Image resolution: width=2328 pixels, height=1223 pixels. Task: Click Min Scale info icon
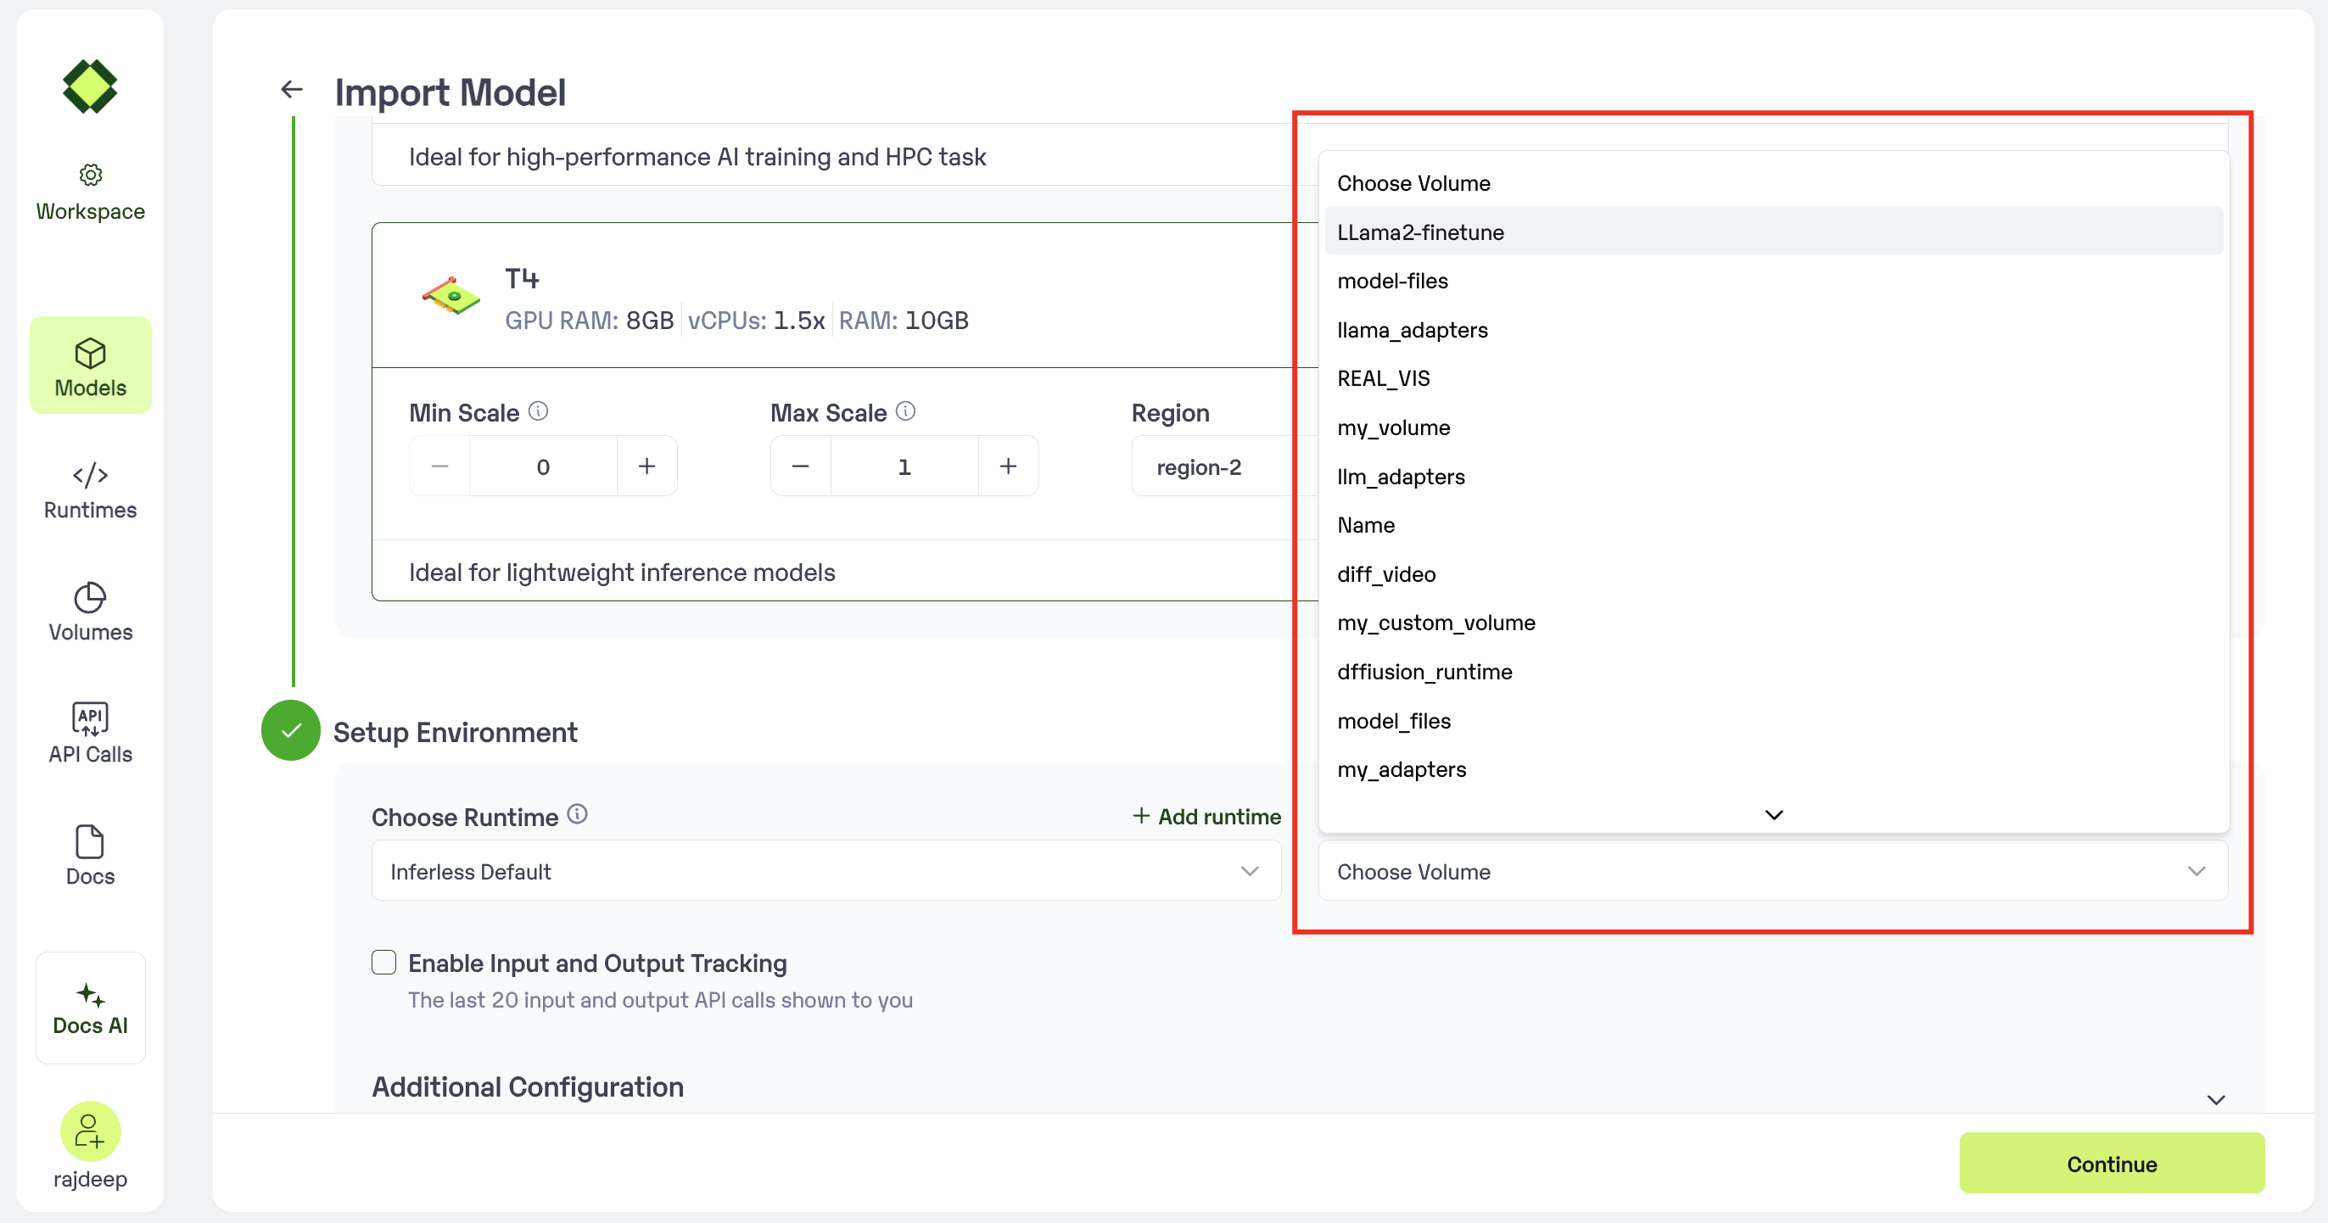pyautogui.click(x=539, y=412)
